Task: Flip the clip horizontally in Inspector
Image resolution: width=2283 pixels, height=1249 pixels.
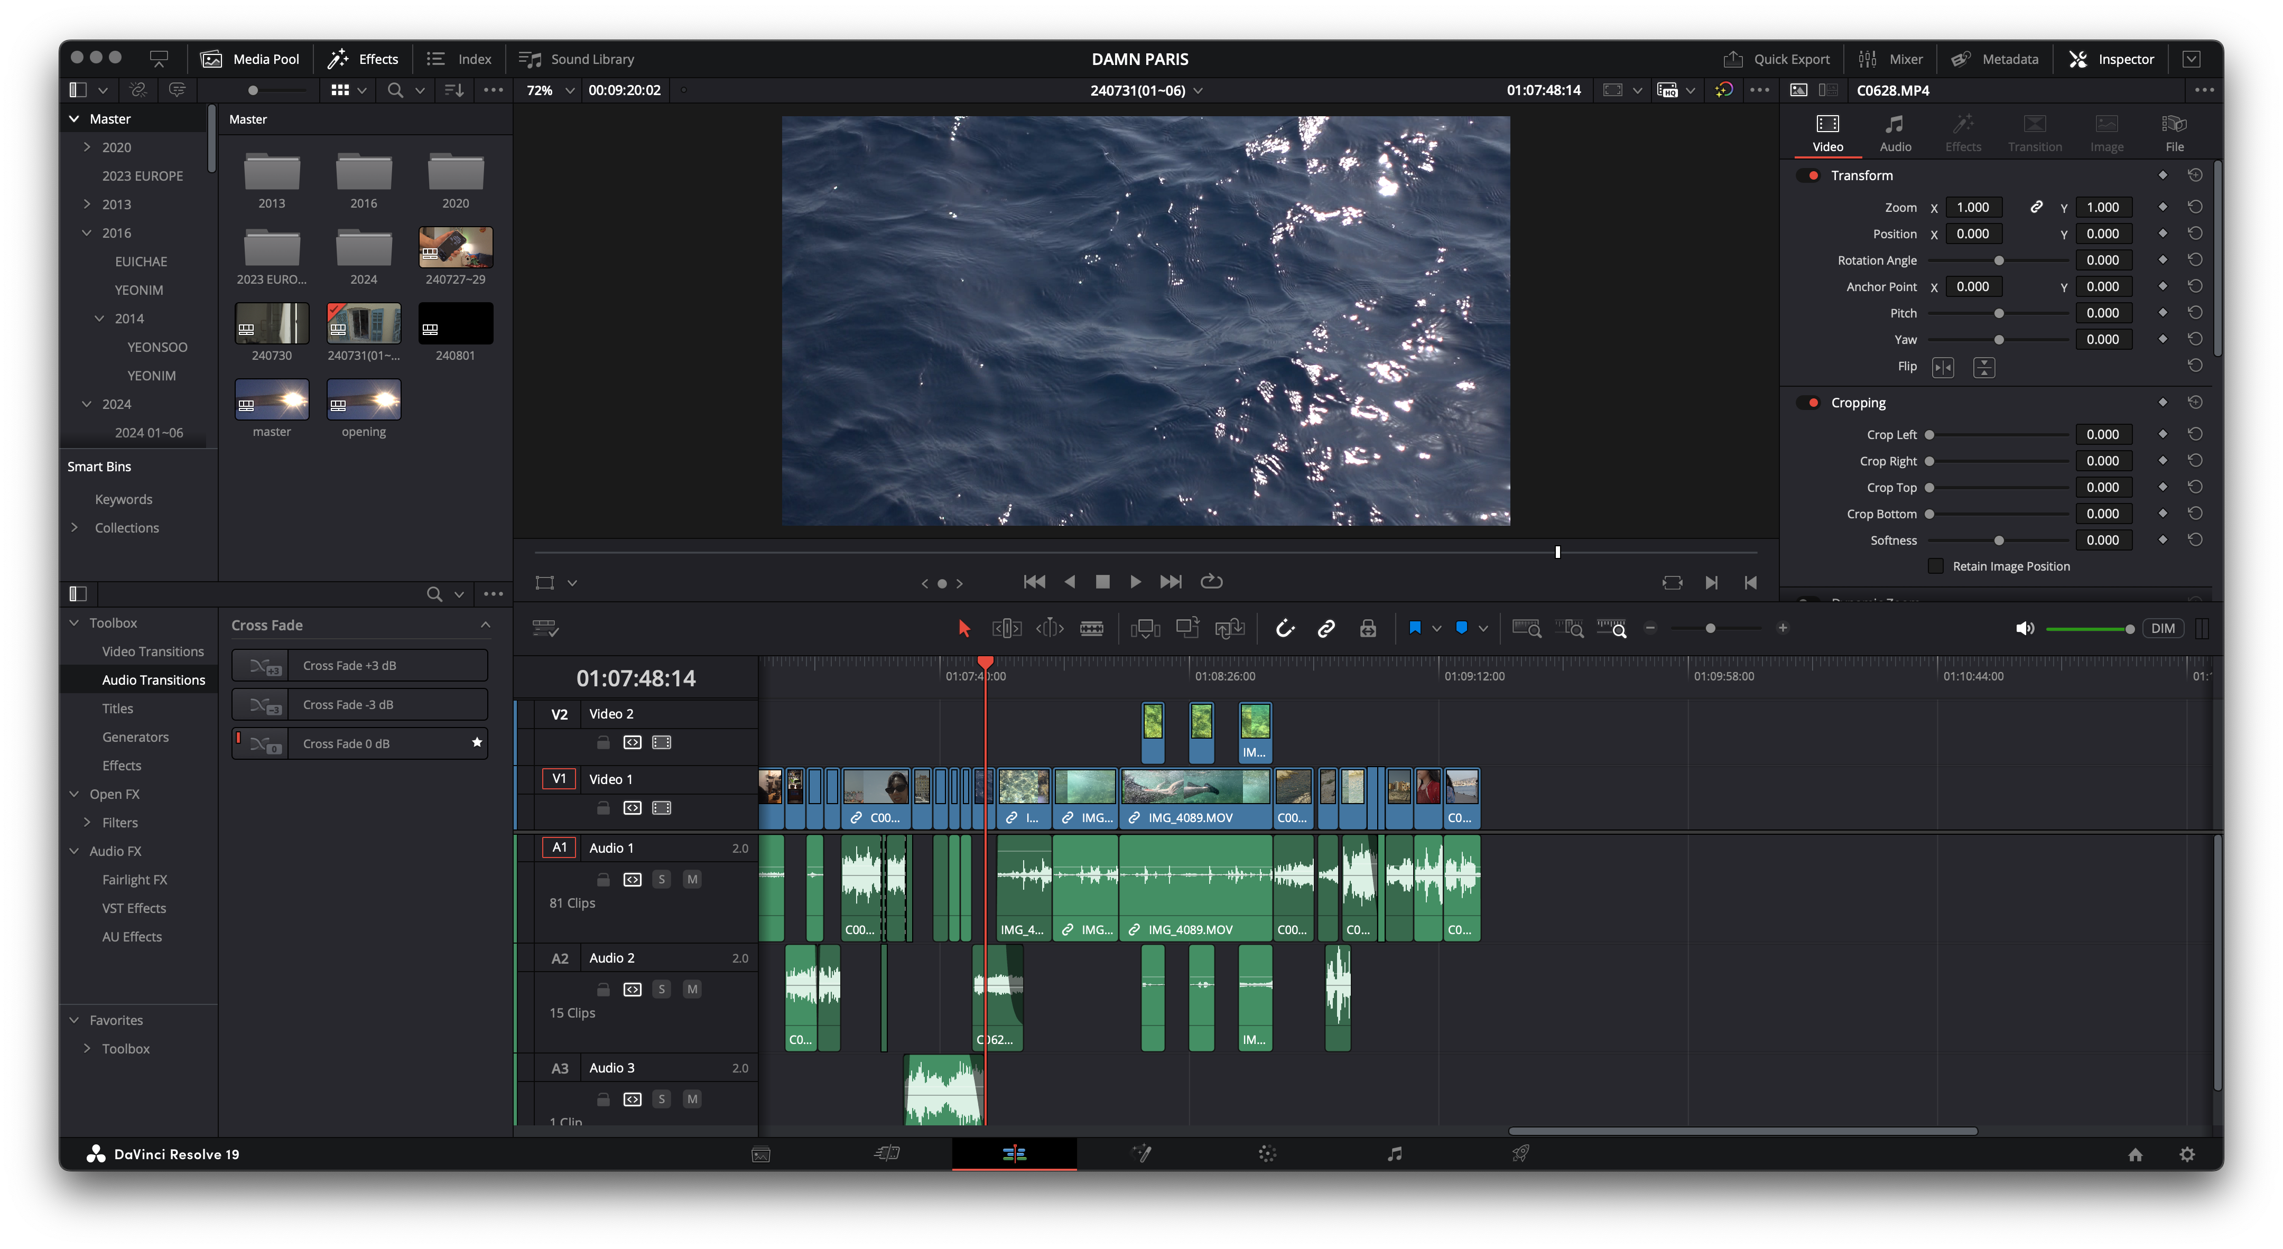Action: [1943, 367]
